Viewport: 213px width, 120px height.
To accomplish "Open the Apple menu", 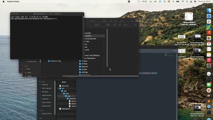I will (4, 1).
